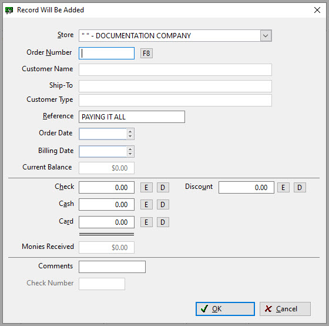The height and width of the screenshot is (326, 329).
Task: Click the E button beside Card amount
Action: 146,222
